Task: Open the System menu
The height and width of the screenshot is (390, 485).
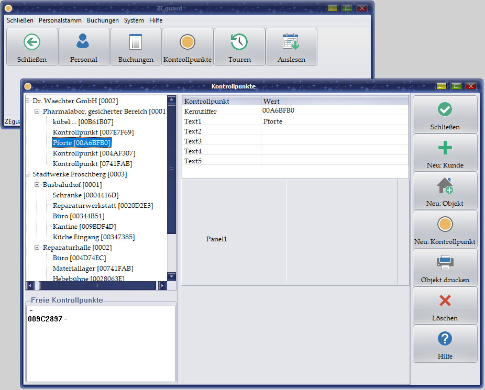Action: point(134,20)
